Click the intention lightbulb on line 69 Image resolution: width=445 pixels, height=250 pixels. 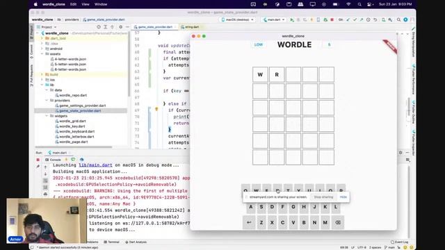156,109
